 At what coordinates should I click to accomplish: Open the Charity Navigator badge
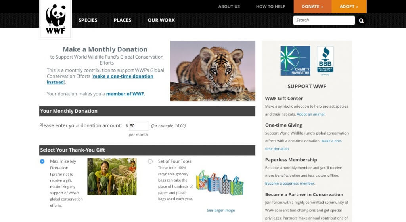[x=295, y=61]
